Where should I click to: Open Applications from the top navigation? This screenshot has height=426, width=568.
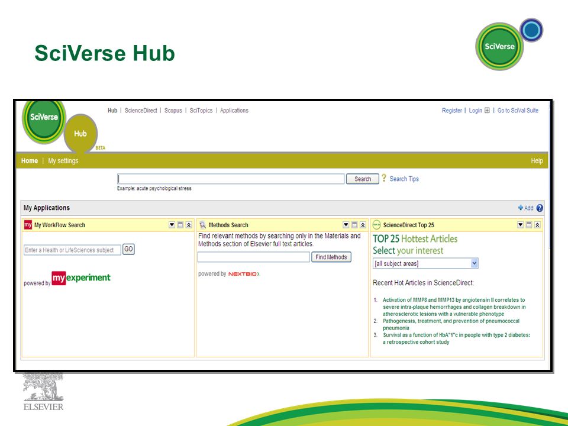pos(234,111)
